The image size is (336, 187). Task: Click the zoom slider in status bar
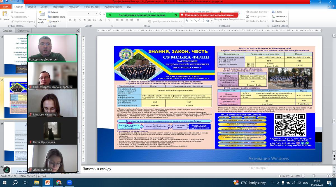[316, 176]
